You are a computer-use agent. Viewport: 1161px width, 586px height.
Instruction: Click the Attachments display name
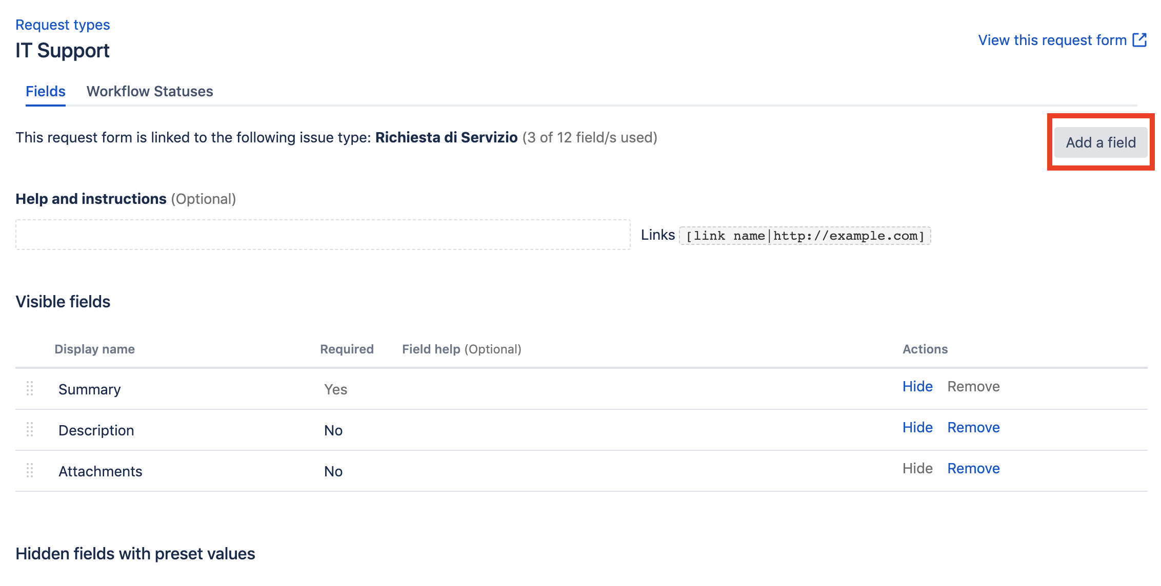(x=101, y=471)
